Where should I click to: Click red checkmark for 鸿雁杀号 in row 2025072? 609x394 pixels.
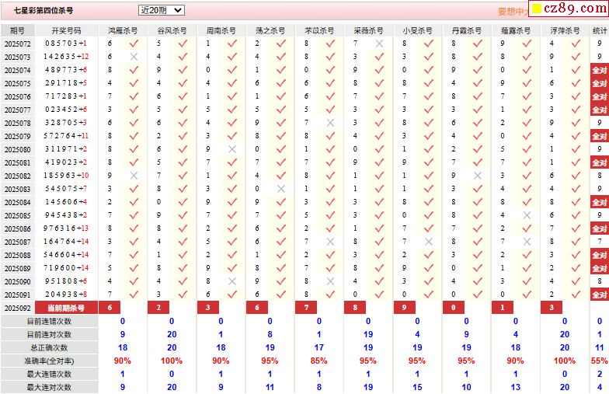pos(134,44)
